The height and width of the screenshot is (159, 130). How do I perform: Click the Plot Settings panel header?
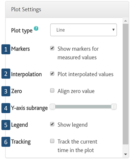tap(67, 9)
